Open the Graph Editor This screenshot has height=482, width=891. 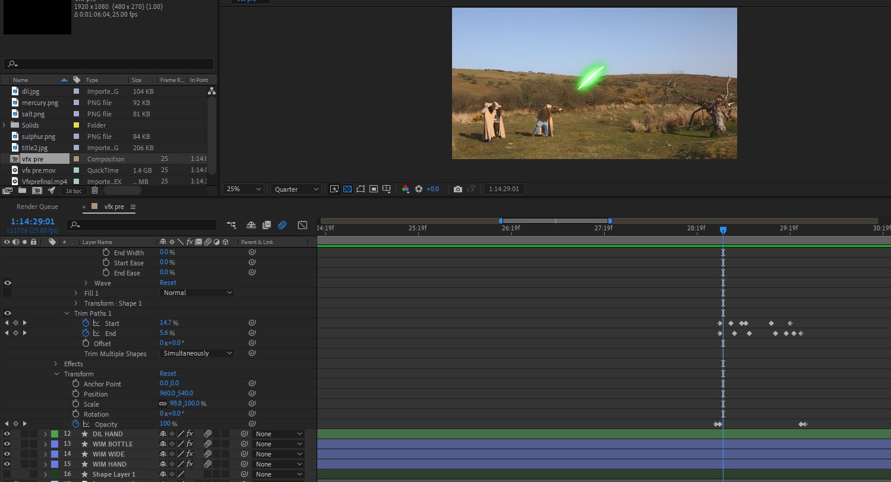302,225
